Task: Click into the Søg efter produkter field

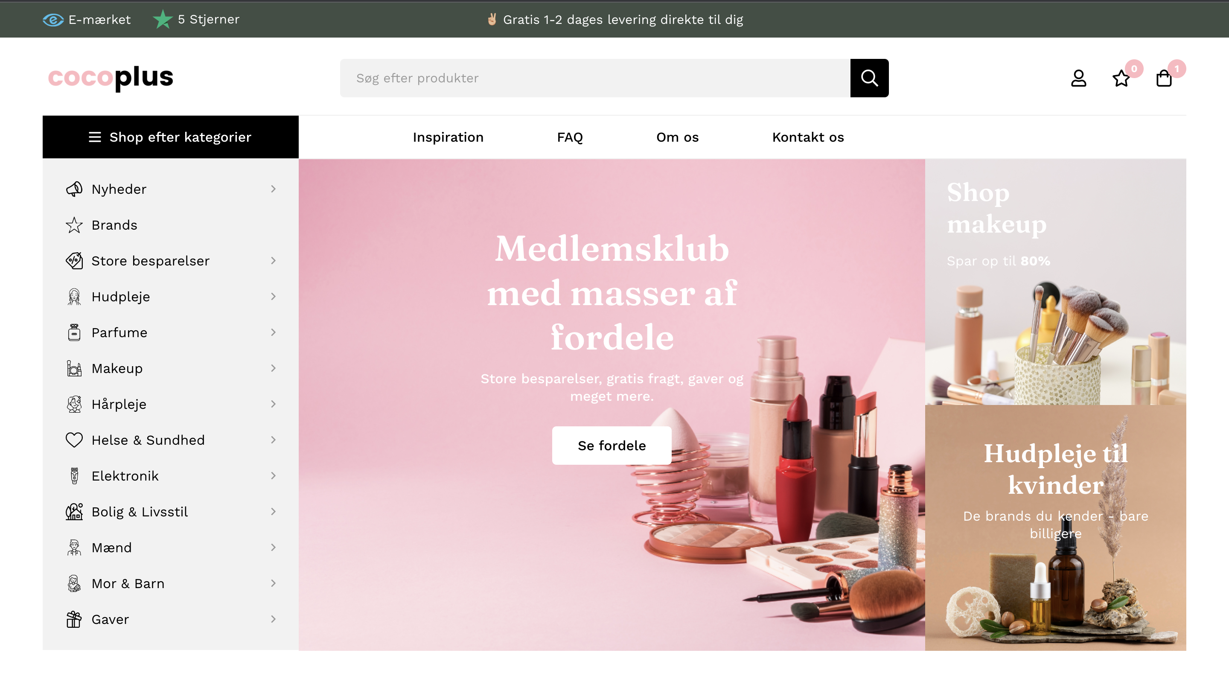Action: (x=595, y=78)
